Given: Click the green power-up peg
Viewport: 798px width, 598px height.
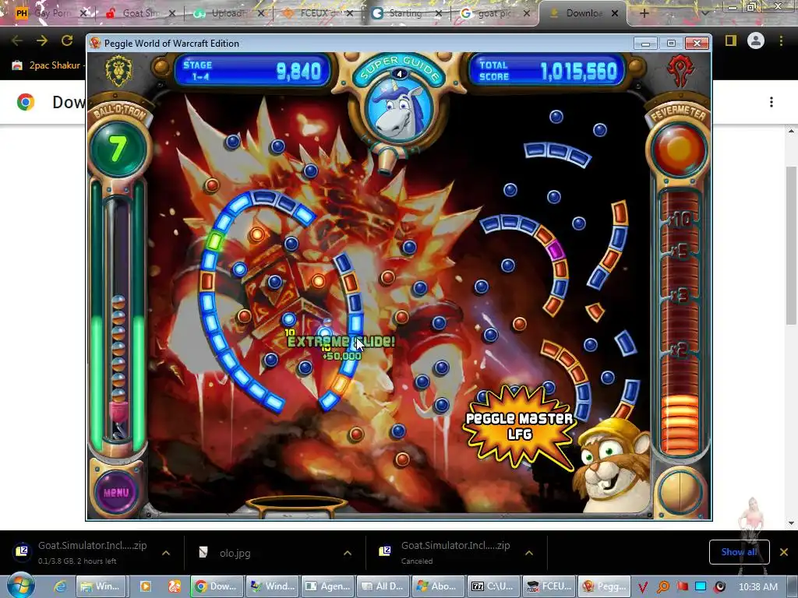Looking at the screenshot, I should (215, 241).
